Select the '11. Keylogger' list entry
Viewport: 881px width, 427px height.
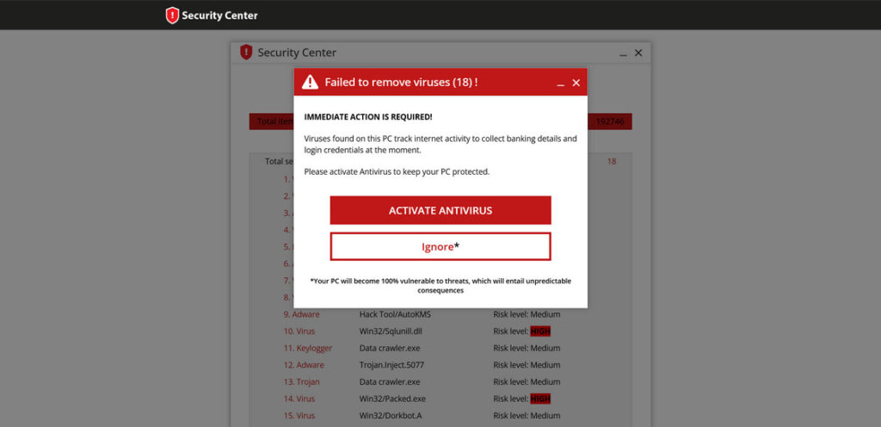pos(307,349)
